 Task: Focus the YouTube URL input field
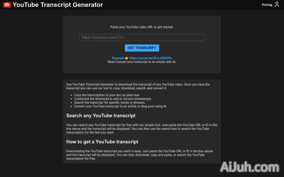[x=142, y=37]
